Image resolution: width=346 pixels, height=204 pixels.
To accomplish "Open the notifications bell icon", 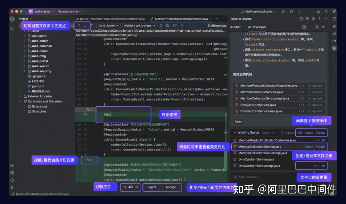I will click(334, 19).
